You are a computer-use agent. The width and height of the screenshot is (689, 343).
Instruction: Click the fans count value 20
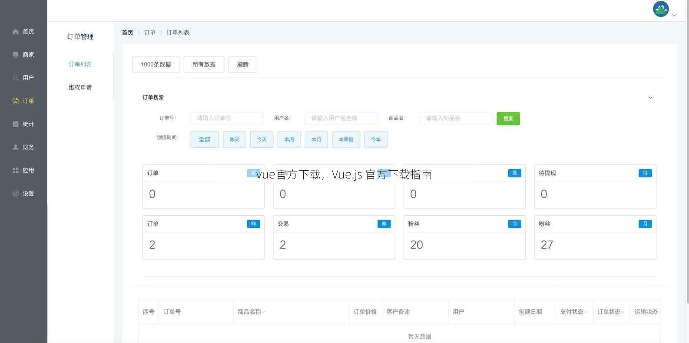click(417, 245)
